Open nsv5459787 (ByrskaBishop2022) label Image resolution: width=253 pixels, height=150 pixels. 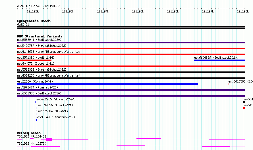coord(42,46)
